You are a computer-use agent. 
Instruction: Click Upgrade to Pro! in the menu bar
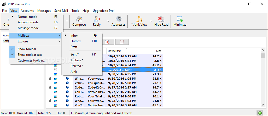[x=104, y=11]
